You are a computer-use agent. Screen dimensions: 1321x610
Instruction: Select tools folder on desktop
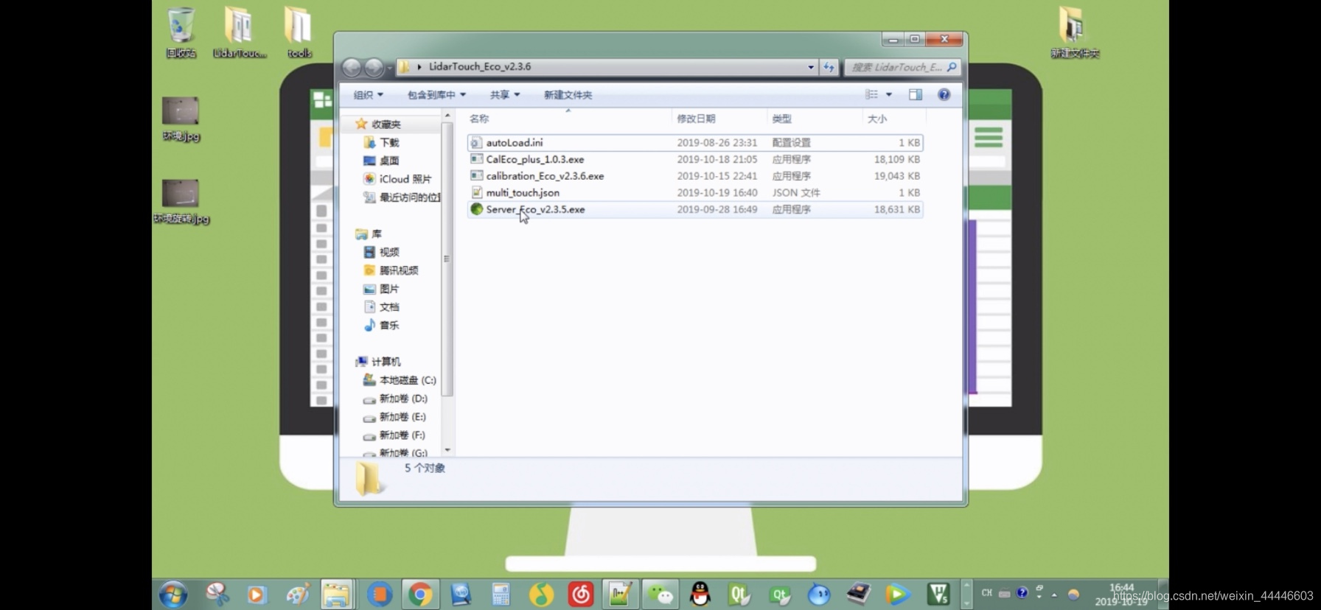point(299,32)
